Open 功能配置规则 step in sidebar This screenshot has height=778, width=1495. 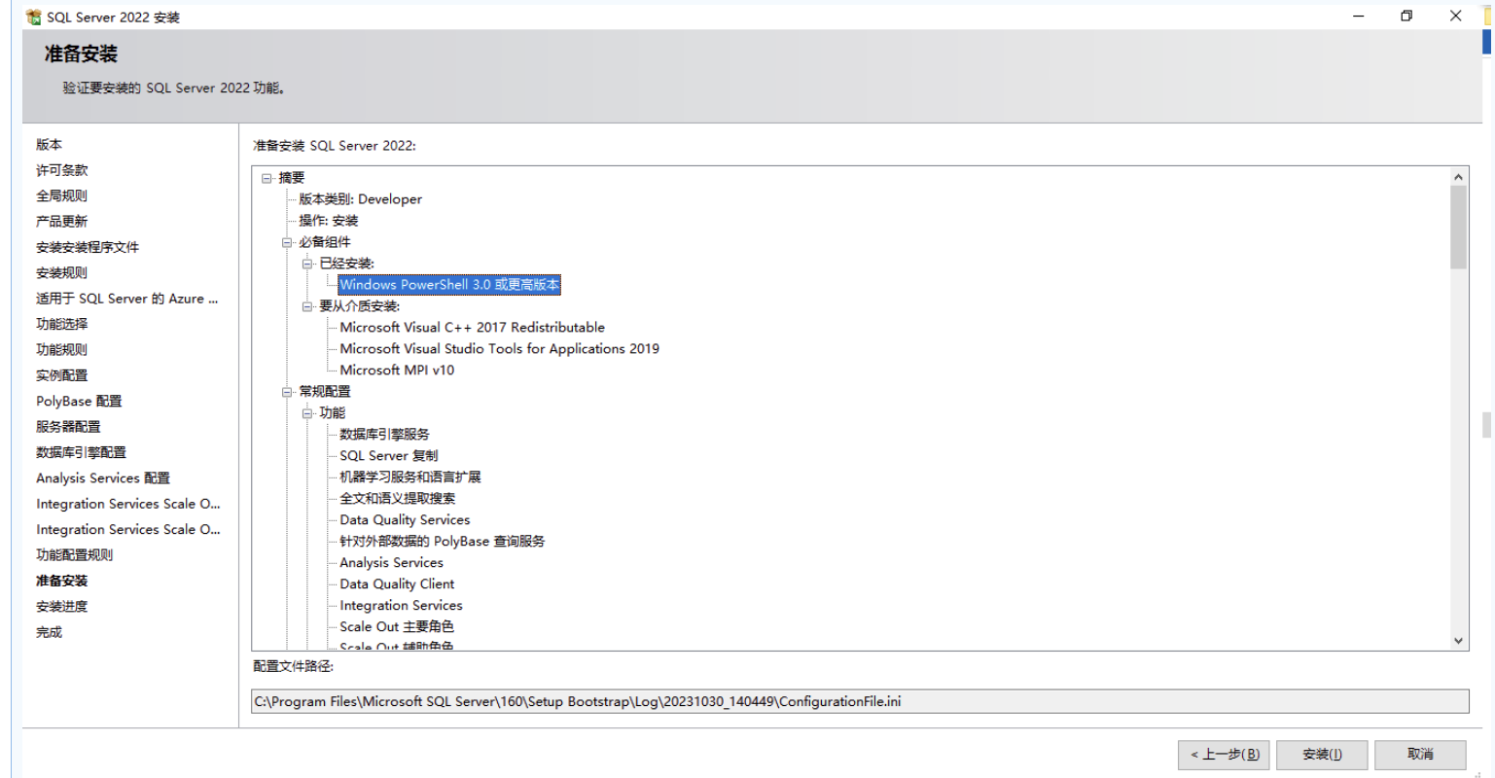(74, 555)
